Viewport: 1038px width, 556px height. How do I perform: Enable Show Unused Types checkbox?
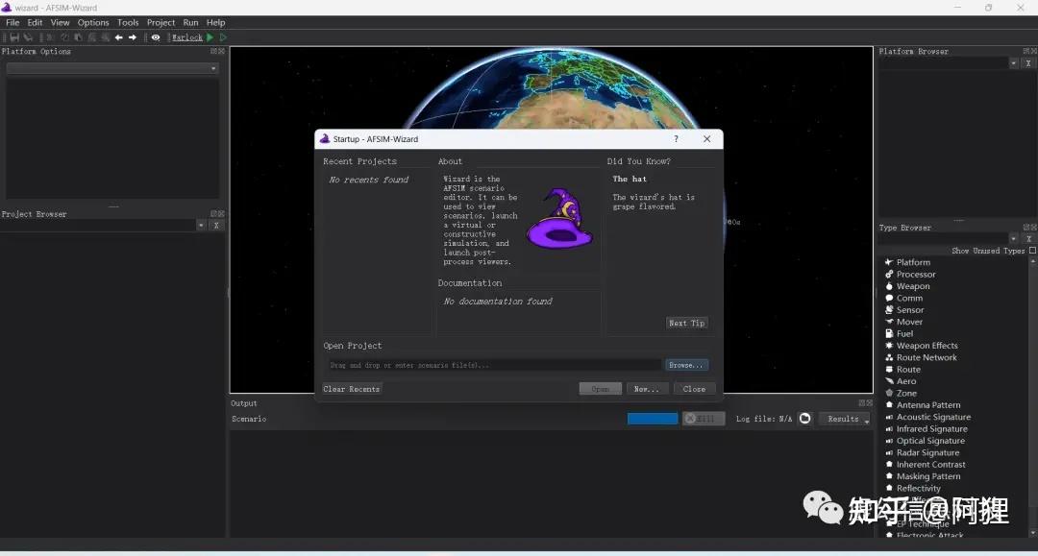click(x=1032, y=251)
